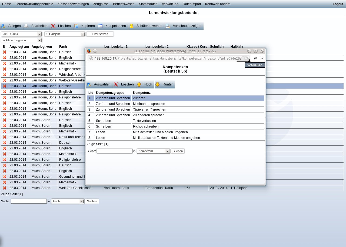The width and height of the screenshot is (346, 247).
Task: Open the Zeugnisse menu
Action: point(101,4)
